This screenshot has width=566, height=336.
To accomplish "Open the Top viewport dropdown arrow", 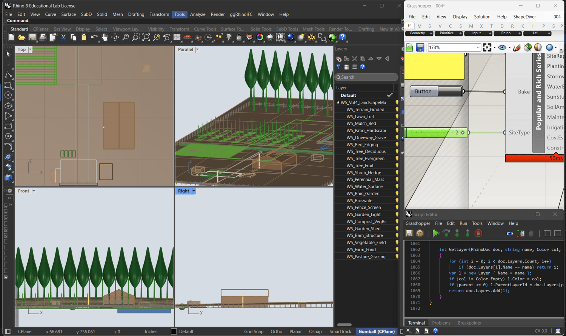I will click(x=30, y=49).
